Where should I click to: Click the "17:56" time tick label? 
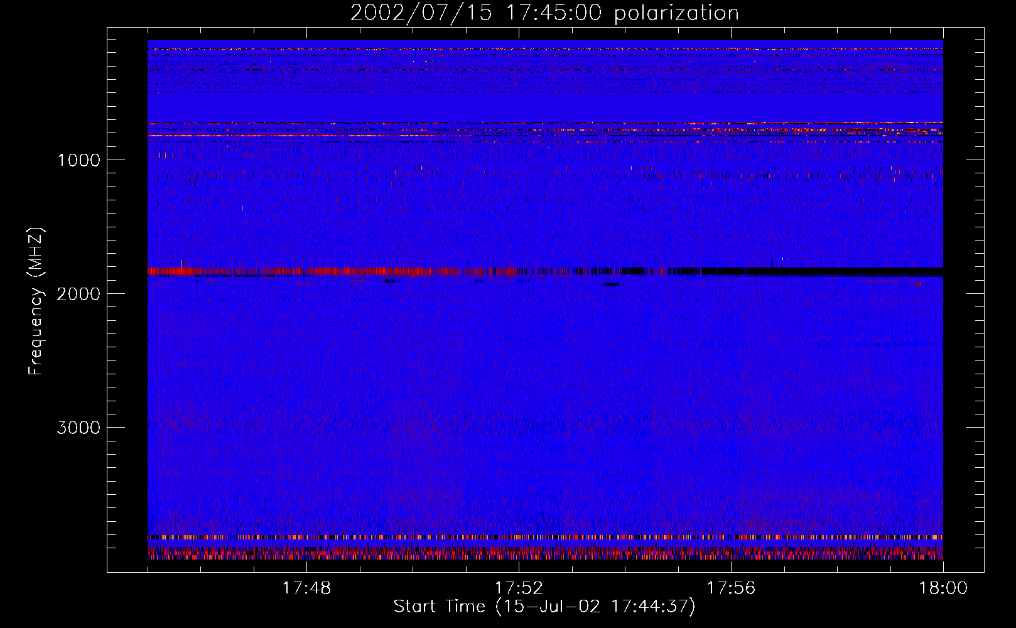pyautogui.click(x=731, y=588)
